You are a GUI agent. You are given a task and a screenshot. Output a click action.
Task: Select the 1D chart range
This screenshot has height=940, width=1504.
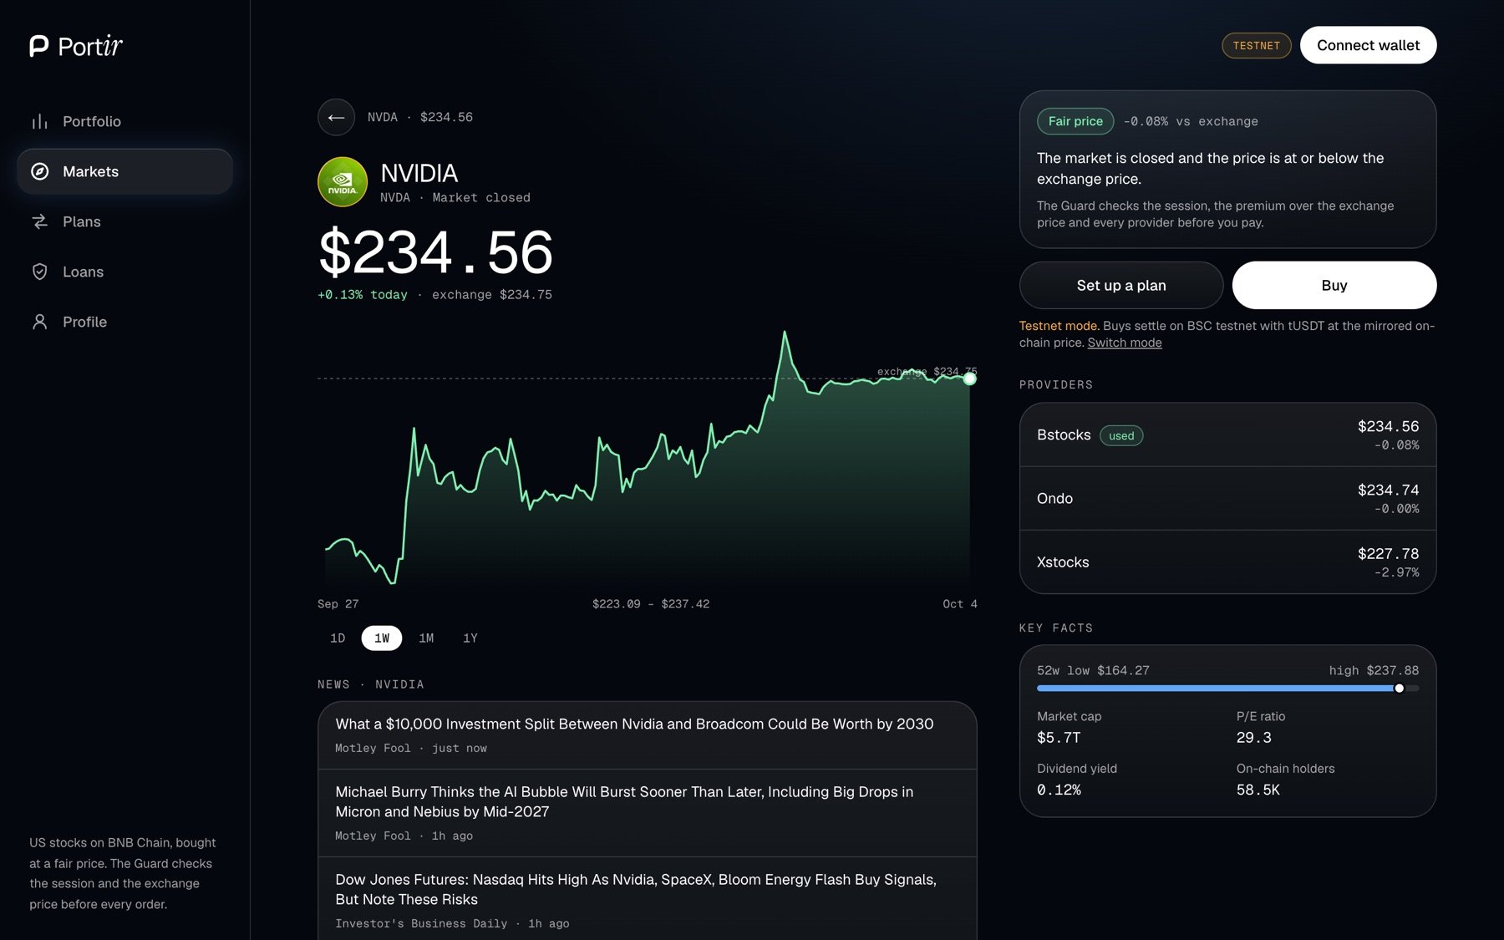point(338,638)
